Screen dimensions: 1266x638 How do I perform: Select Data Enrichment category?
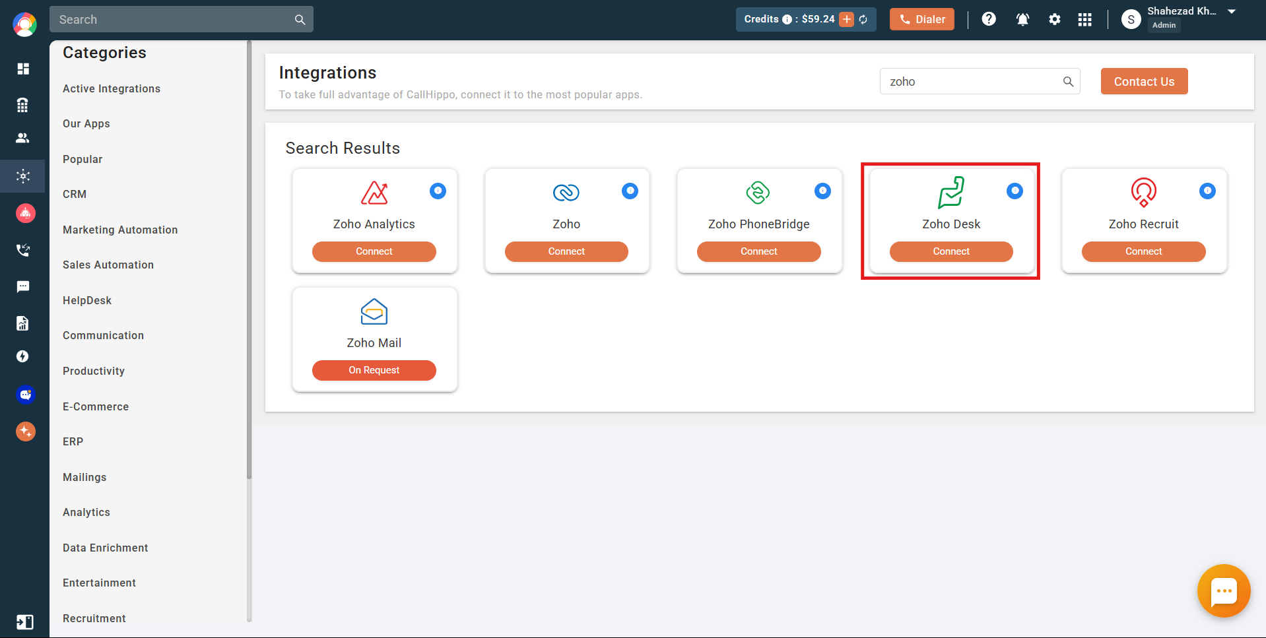pos(106,548)
